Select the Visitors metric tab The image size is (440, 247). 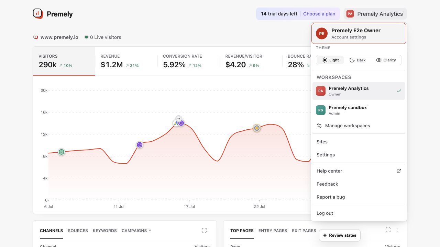(x=64, y=61)
